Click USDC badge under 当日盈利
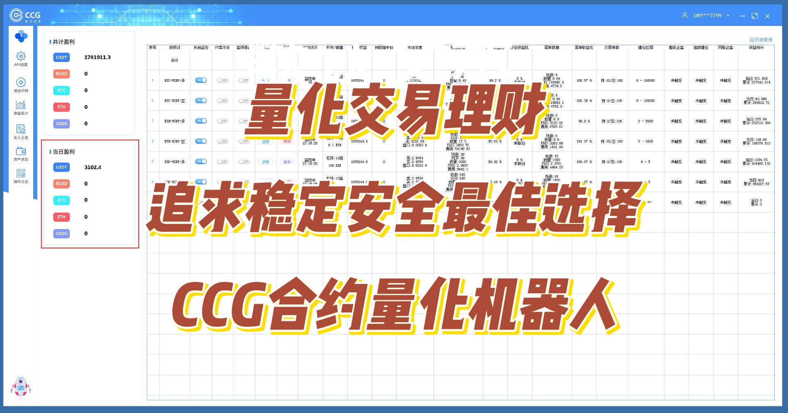 pyautogui.click(x=62, y=234)
